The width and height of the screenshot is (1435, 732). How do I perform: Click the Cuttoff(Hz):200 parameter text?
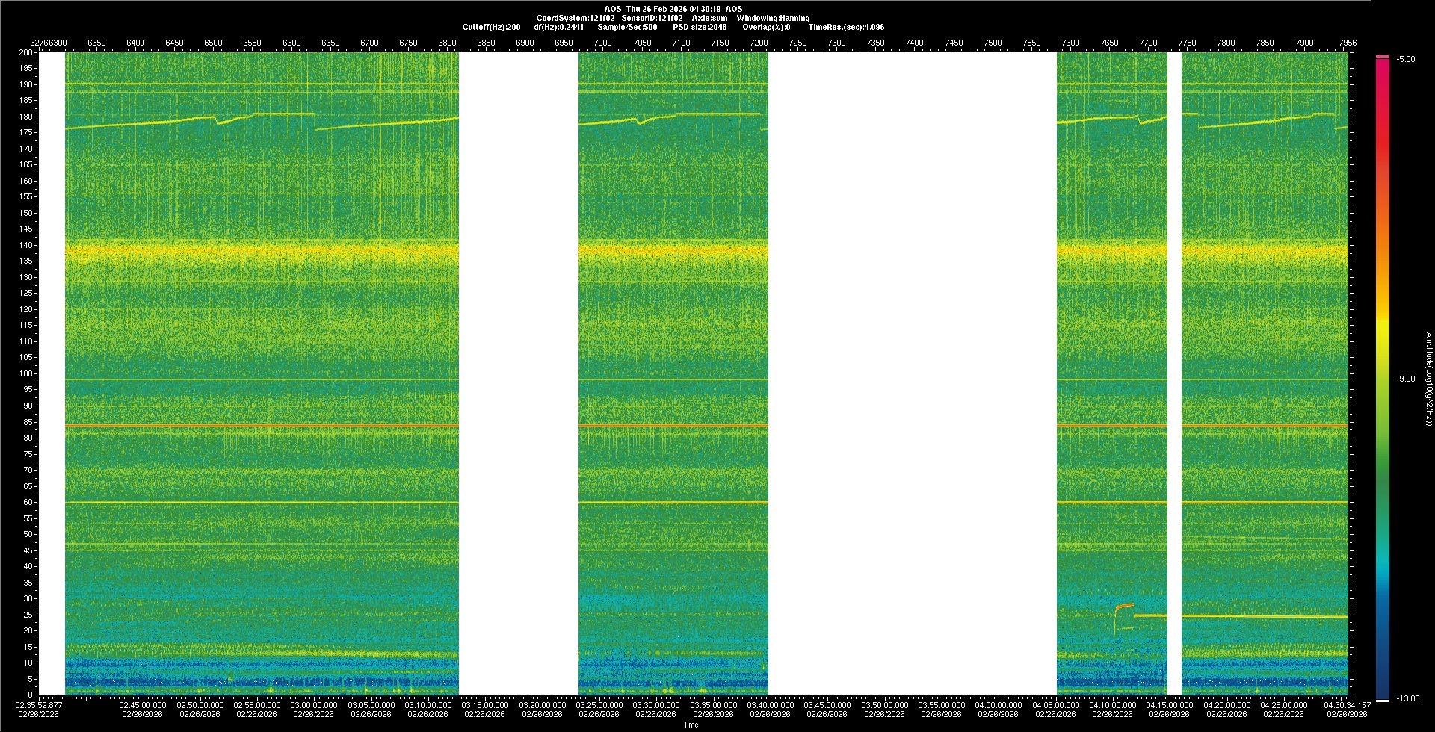coord(491,27)
